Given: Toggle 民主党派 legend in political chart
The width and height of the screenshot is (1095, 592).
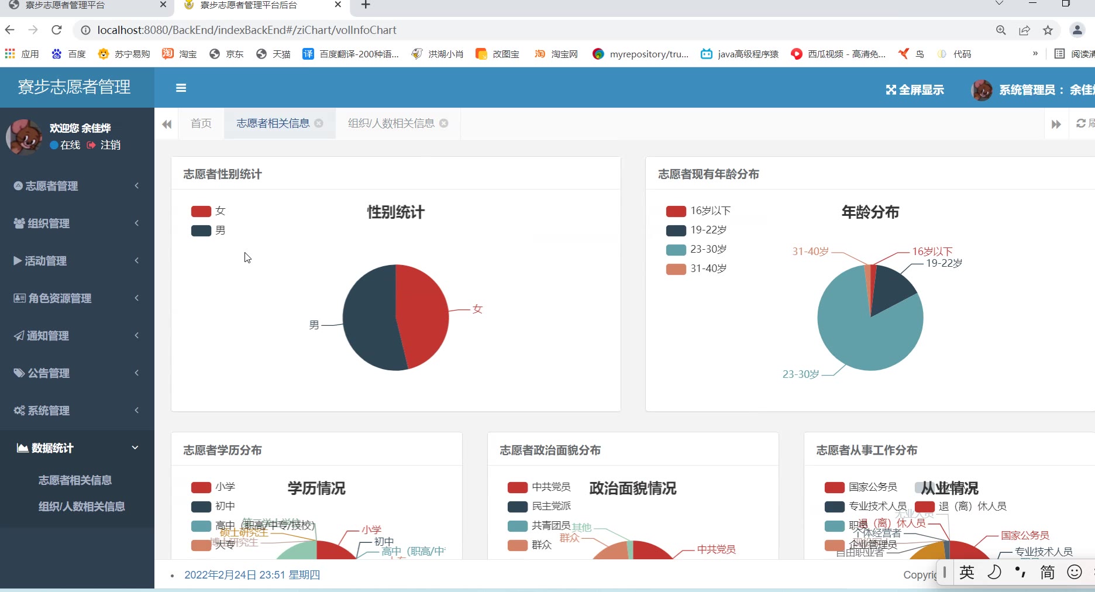Looking at the screenshot, I should tap(539, 507).
